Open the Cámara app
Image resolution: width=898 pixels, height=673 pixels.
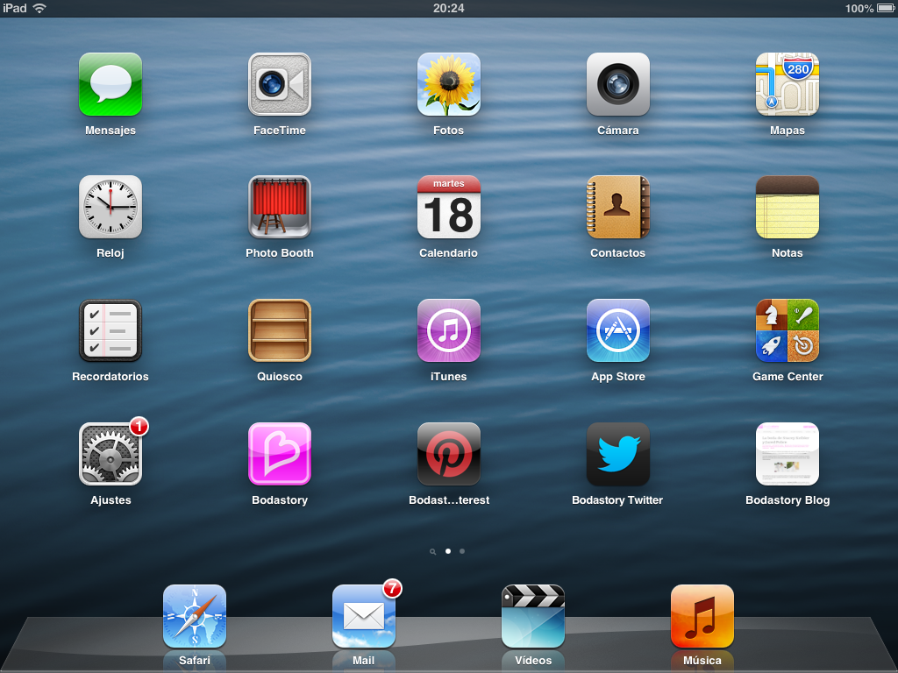(x=618, y=85)
